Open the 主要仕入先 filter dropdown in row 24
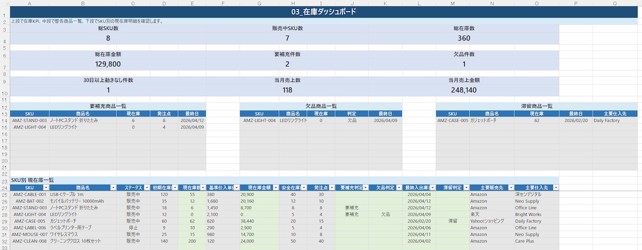This screenshot has width=642, height=250. click(x=556, y=188)
